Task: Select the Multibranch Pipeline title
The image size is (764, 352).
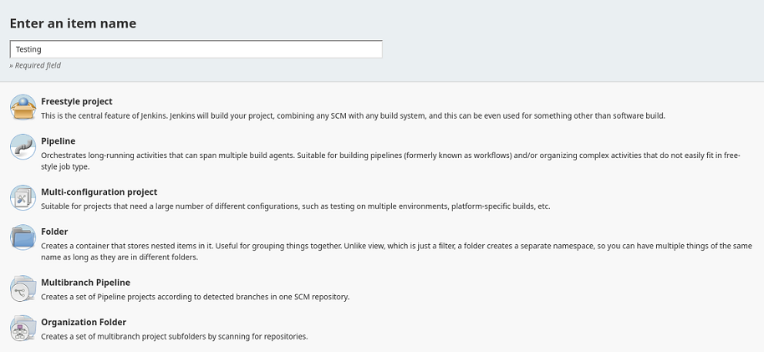Action: tap(85, 283)
